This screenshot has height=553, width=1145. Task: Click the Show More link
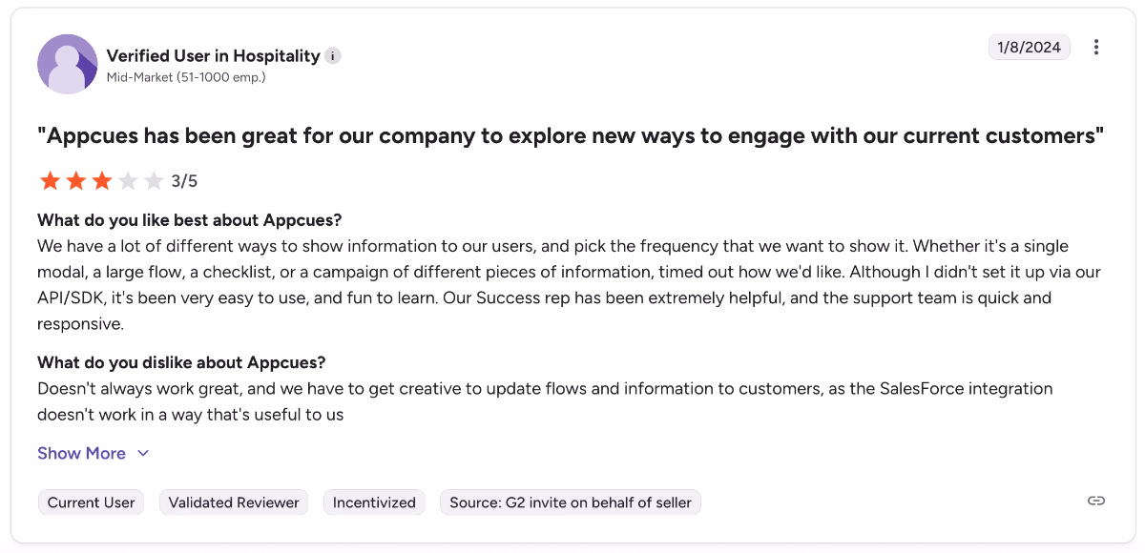82,453
